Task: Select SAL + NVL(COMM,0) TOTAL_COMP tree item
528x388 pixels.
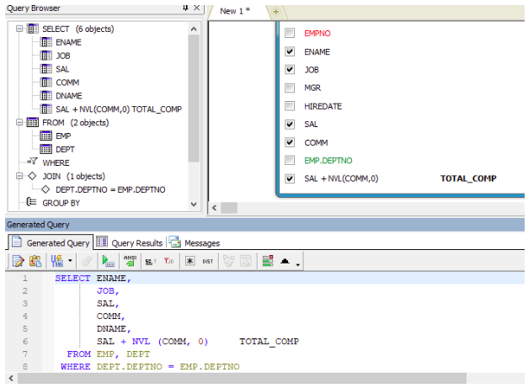Action: (x=119, y=109)
